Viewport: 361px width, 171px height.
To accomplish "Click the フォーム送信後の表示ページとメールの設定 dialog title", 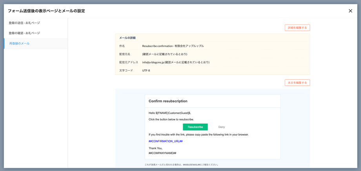I will pyautogui.click(x=46, y=11).
